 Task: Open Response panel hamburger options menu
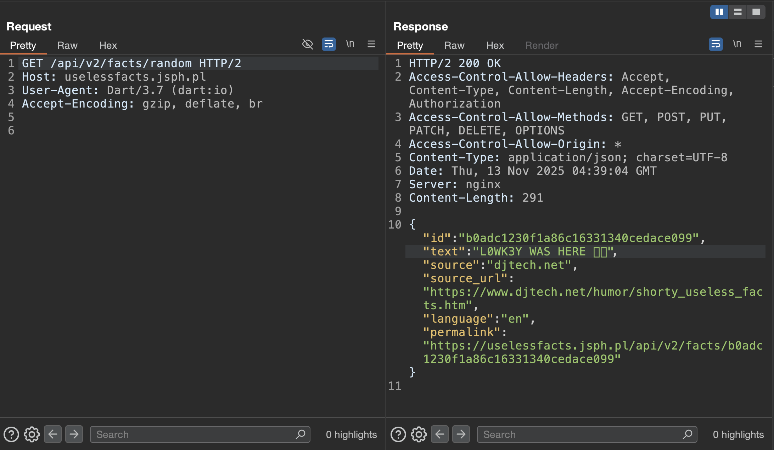[758, 44]
